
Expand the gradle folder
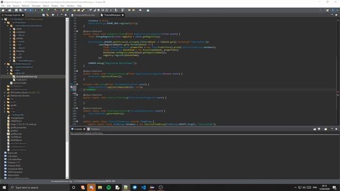(5, 105)
